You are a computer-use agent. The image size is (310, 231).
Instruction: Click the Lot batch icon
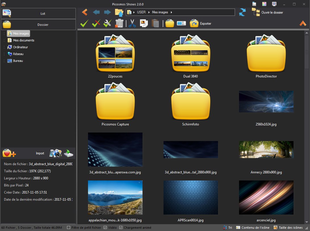pyautogui.click(x=7, y=13)
